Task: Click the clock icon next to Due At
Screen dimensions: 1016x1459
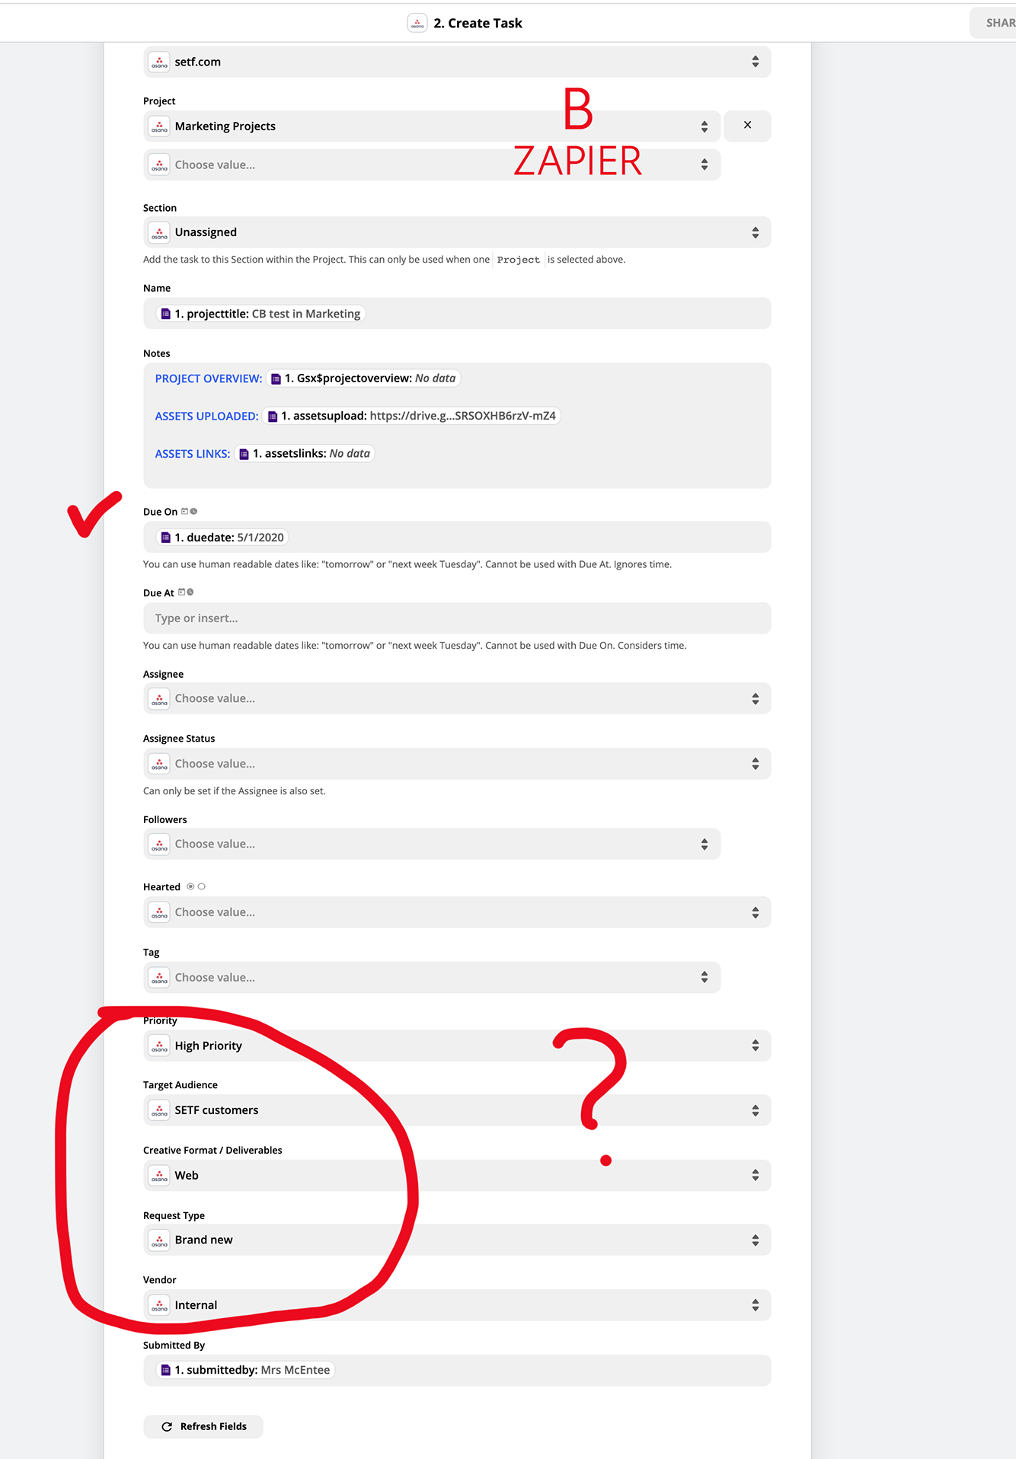Action: (x=190, y=592)
